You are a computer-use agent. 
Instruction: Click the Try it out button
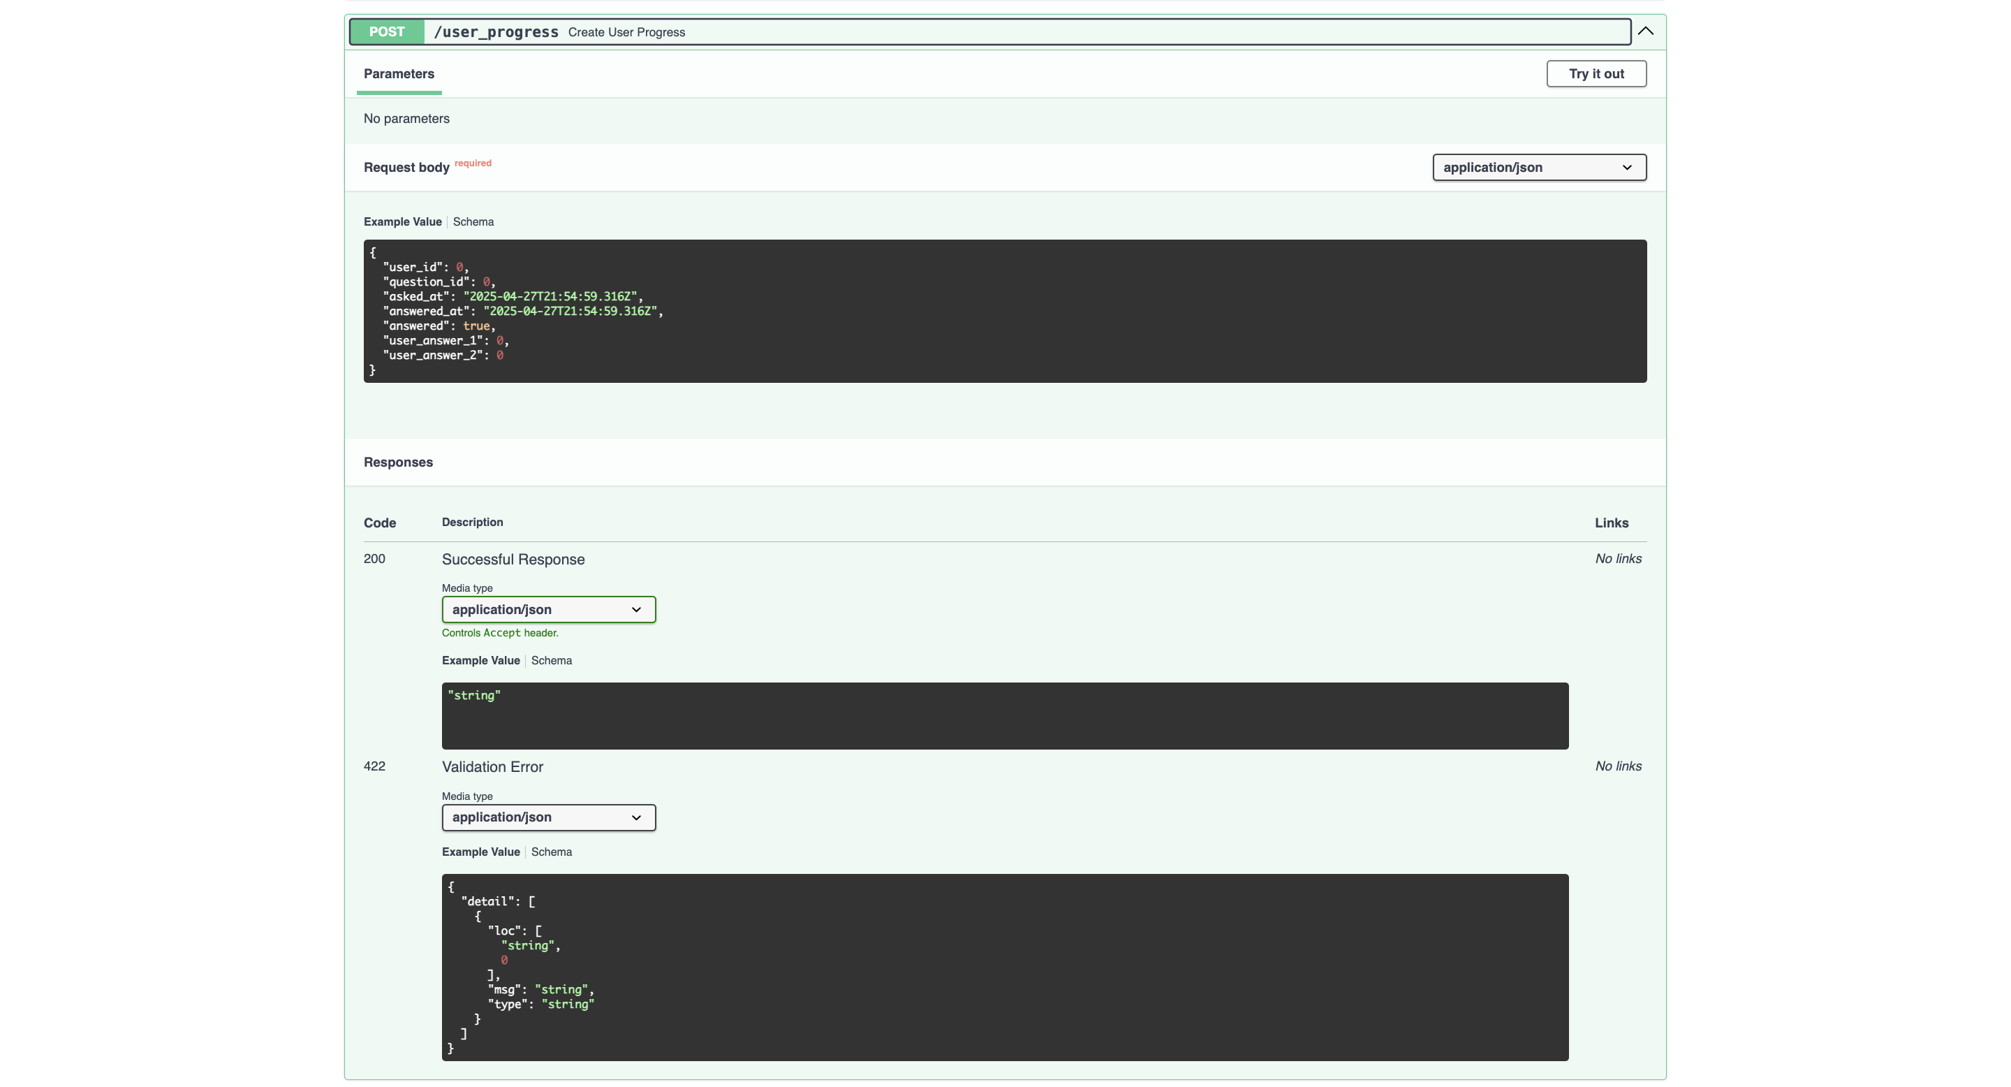[1596, 73]
